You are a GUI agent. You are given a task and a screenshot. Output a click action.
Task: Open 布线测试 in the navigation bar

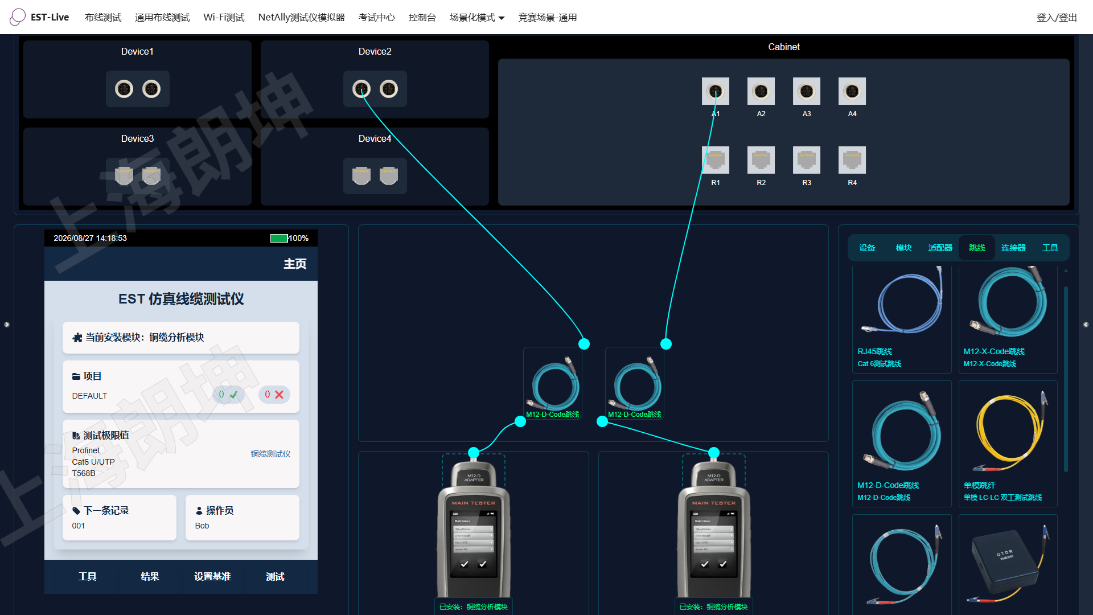click(x=103, y=18)
